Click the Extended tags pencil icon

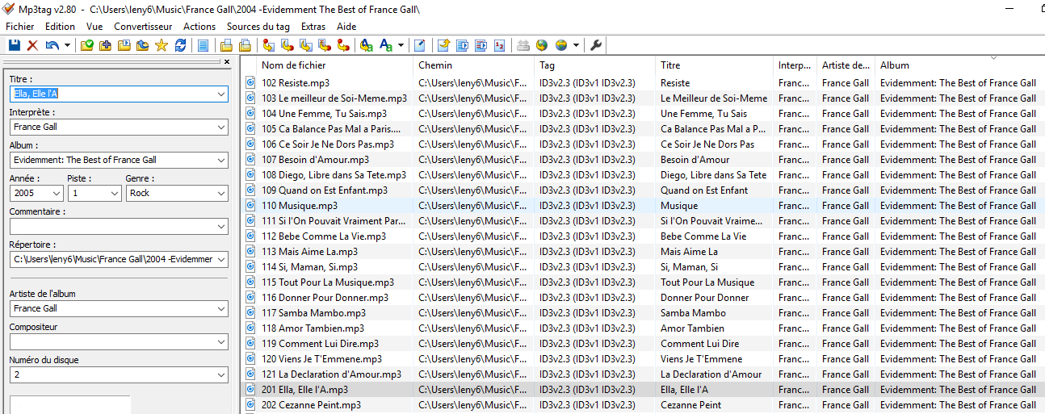[x=419, y=45]
